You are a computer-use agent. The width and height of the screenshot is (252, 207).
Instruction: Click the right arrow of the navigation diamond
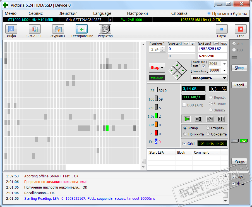(183, 70)
